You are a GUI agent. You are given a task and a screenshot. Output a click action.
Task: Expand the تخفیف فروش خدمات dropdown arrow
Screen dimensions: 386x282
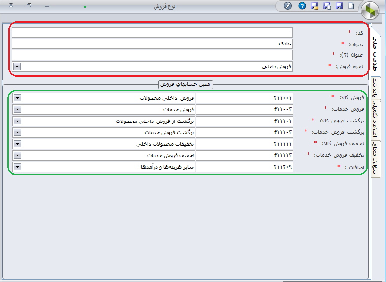point(17,155)
